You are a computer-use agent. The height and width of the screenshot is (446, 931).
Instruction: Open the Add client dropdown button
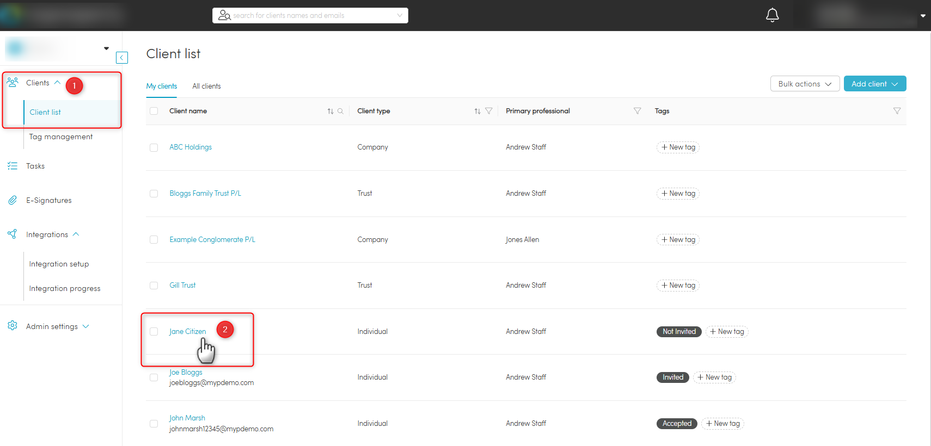click(x=875, y=84)
